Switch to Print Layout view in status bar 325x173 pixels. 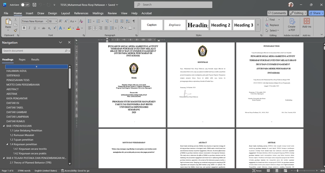[x=277, y=171]
